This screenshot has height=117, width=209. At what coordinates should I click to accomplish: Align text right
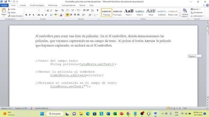point(75,15)
